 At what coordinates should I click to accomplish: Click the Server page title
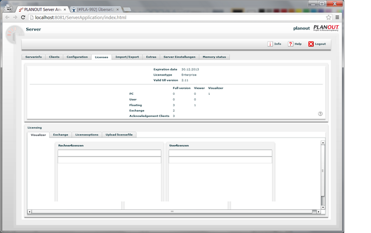[33, 29]
